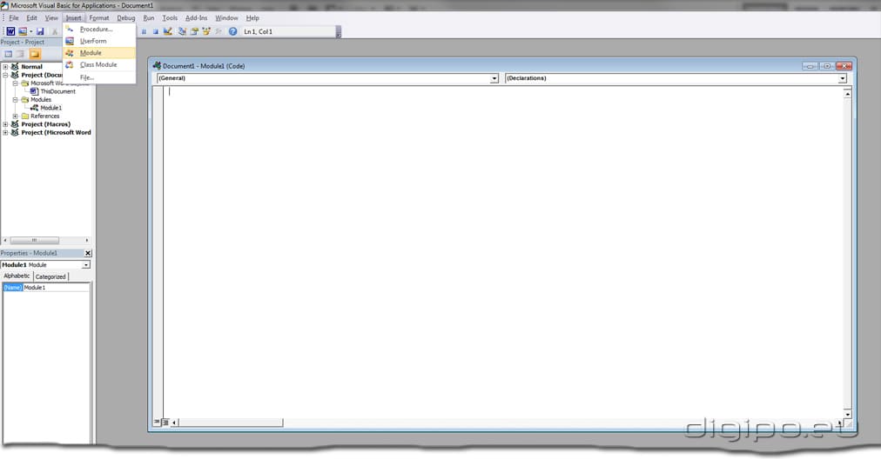Screen dimensions: 881x459
Task: Collapse the Modules folder node
Action: pyautogui.click(x=15, y=99)
